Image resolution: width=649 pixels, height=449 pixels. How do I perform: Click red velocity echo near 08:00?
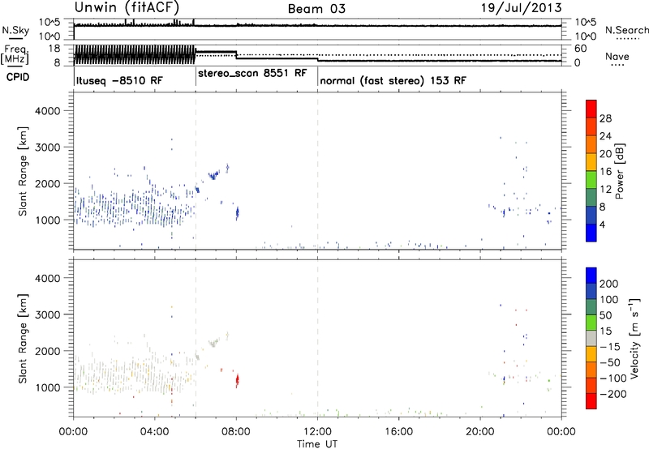237,380
